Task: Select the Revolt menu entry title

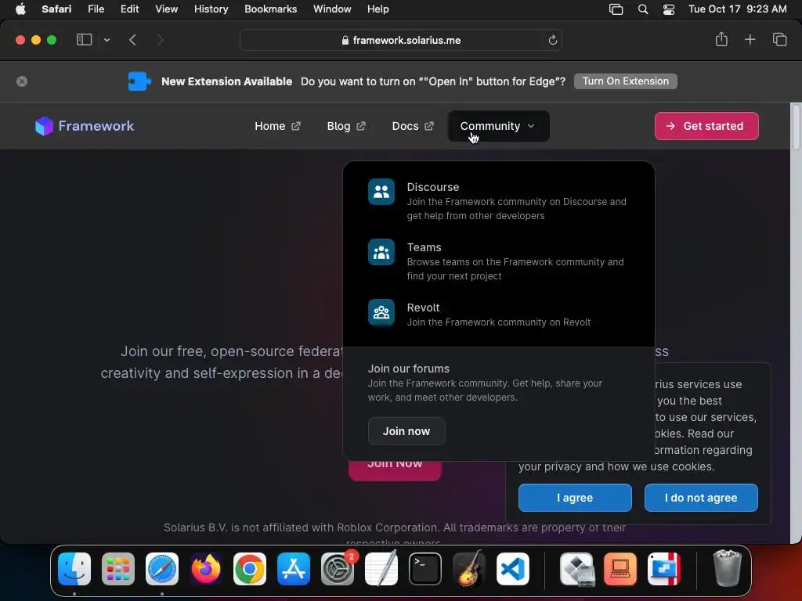Action: [423, 308]
